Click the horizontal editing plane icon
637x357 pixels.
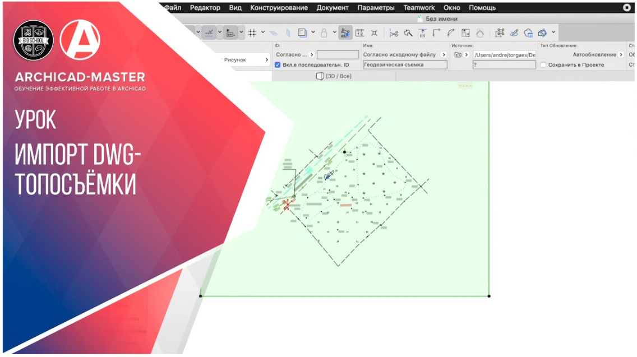(x=274, y=33)
